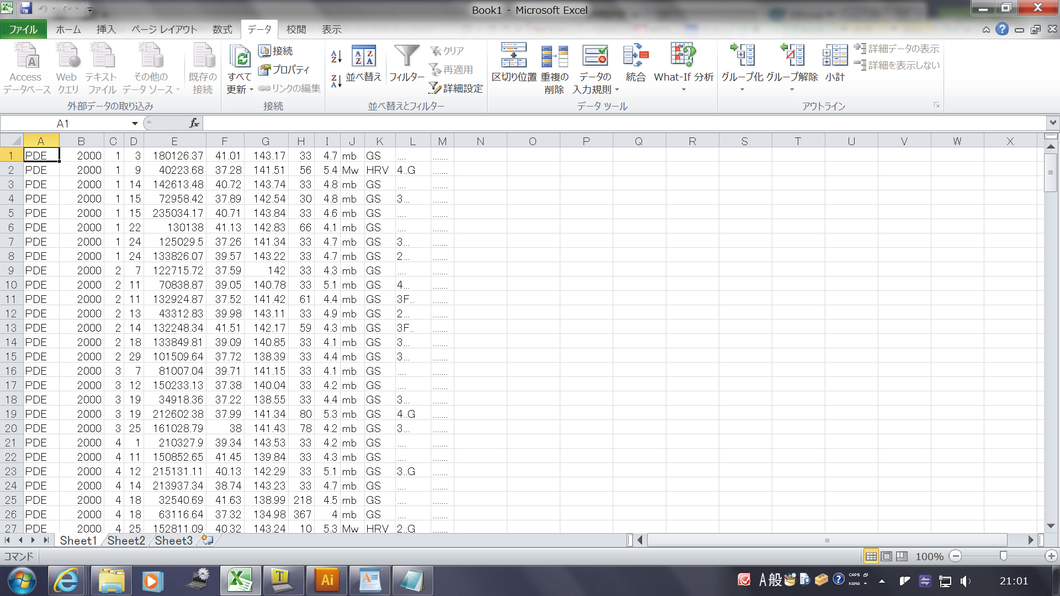Expand other data sources dropdown

(178, 90)
